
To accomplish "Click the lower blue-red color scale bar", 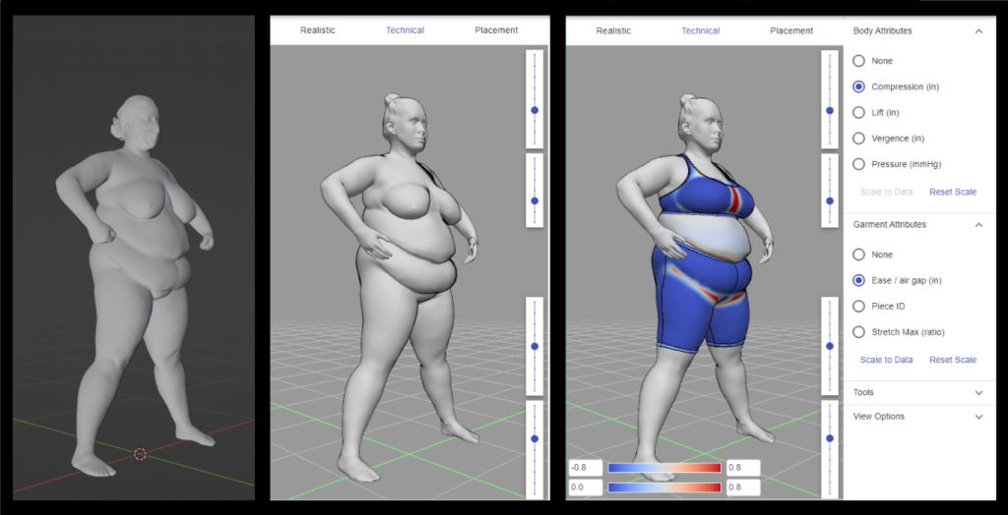I will (x=664, y=488).
